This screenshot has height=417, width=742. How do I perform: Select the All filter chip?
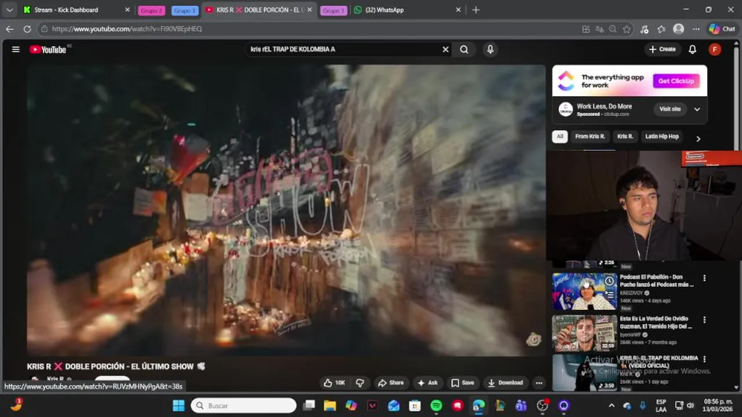coord(559,137)
